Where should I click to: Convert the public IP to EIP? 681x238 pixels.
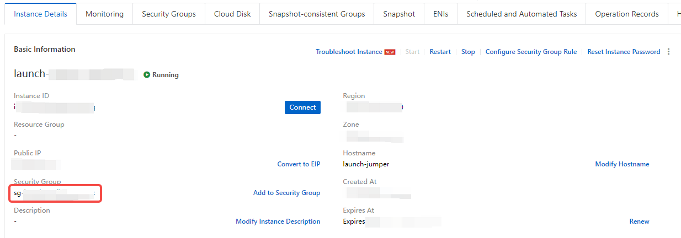pyautogui.click(x=298, y=164)
